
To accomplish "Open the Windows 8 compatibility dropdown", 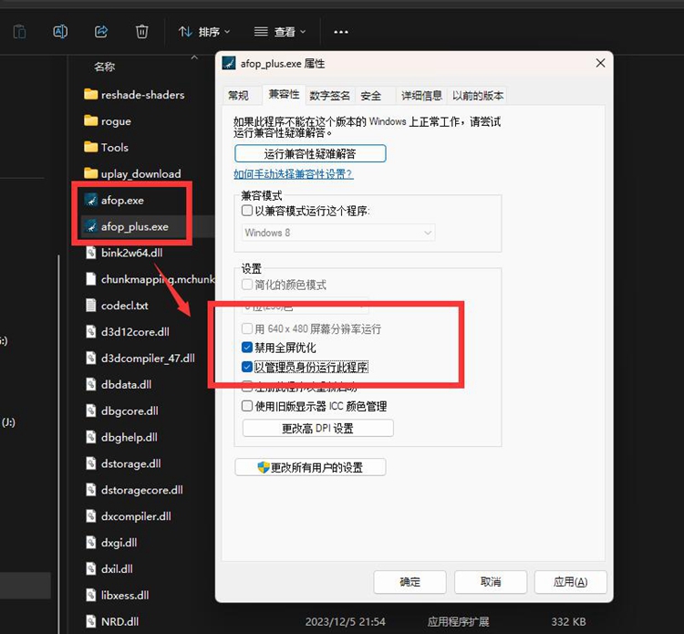I will click(338, 233).
